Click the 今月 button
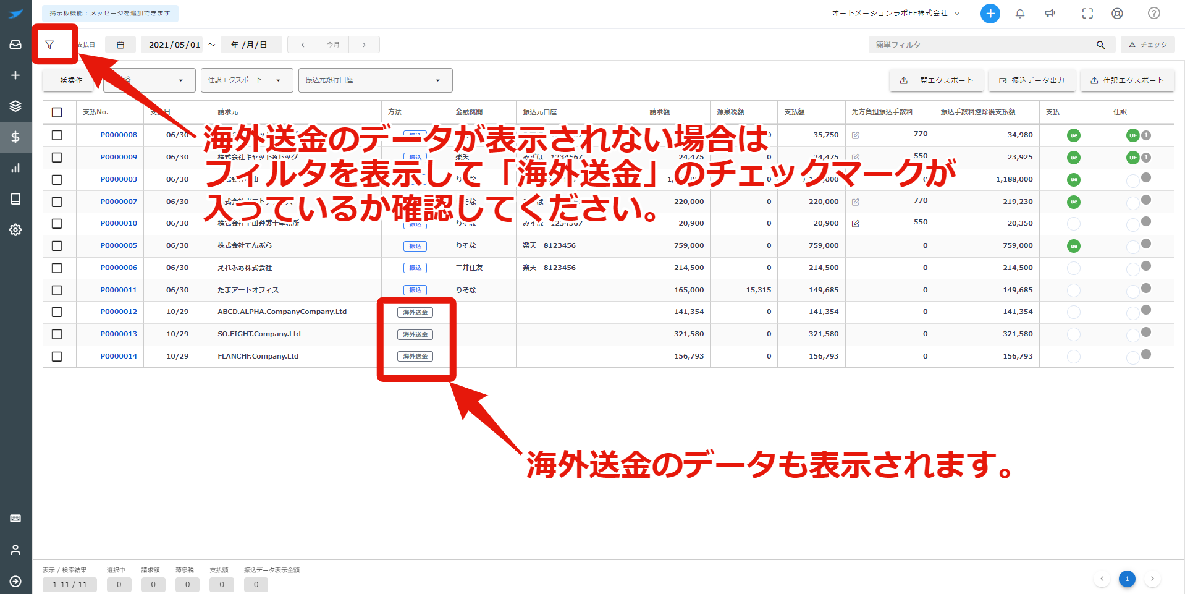 click(333, 45)
